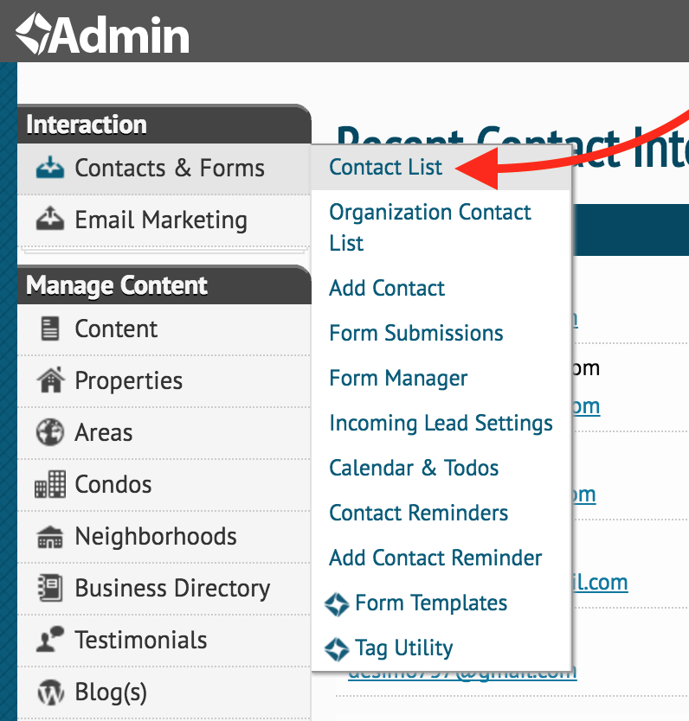689x721 pixels.
Task: Click the Content document icon
Action: (x=49, y=329)
